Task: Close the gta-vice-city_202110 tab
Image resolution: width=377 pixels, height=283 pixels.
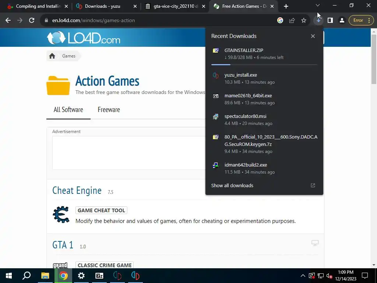Action: [x=204, y=6]
